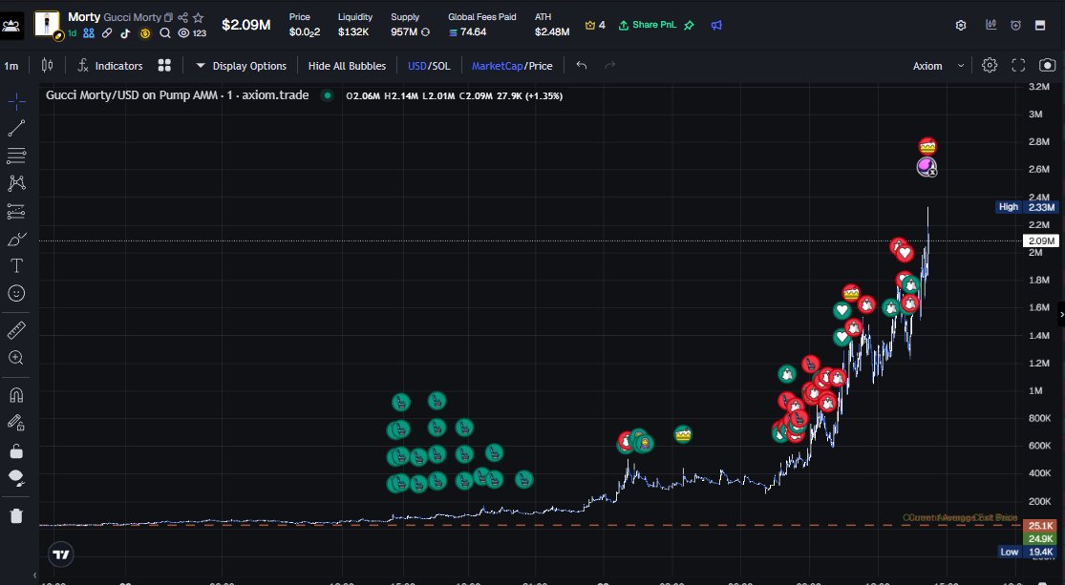Viewport: 1065px width, 585px height.
Task: Open the emoji icons tool
Action: click(16, 293)
